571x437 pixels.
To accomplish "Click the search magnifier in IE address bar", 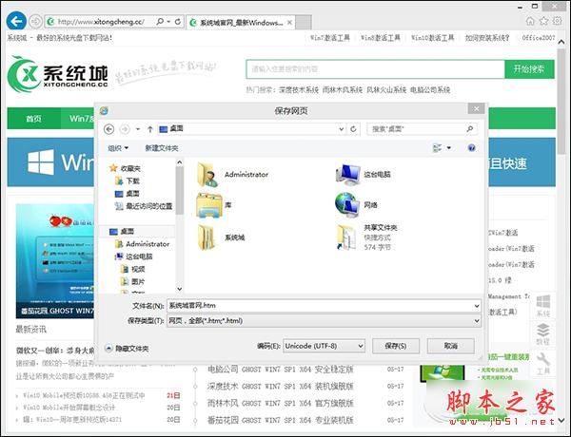I will coord(160,22).
